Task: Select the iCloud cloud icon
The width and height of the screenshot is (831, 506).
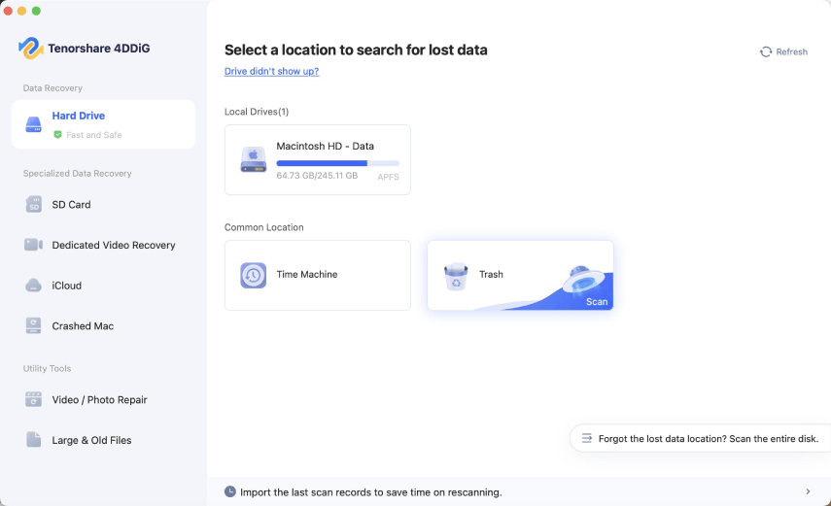Action: pyautogui.click(x=33, y=286)
